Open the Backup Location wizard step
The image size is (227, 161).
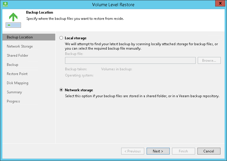[20, 37]
